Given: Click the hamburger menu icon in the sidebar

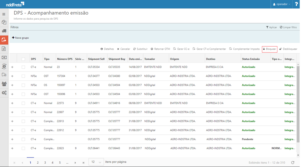Looking at the screenshot, I should click(4, 14).
